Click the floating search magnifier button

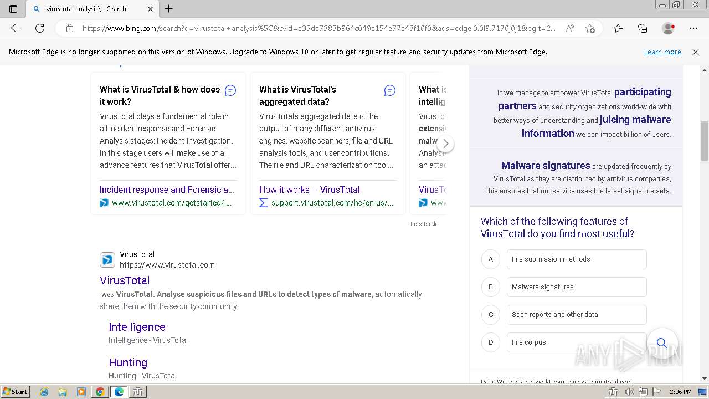pyautogui.click(x=662, y=343)
